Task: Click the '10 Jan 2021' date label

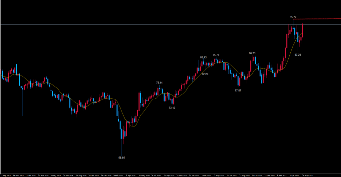Action: [x=194, y=175]
